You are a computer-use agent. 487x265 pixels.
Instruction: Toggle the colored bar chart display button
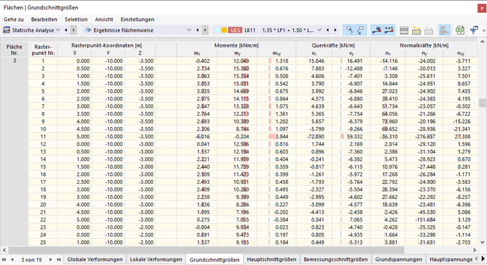pos(445,30)
